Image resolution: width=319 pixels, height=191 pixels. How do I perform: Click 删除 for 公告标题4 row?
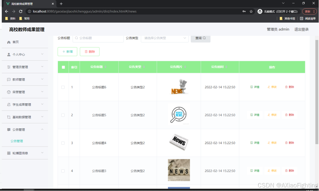click(290, 143)
